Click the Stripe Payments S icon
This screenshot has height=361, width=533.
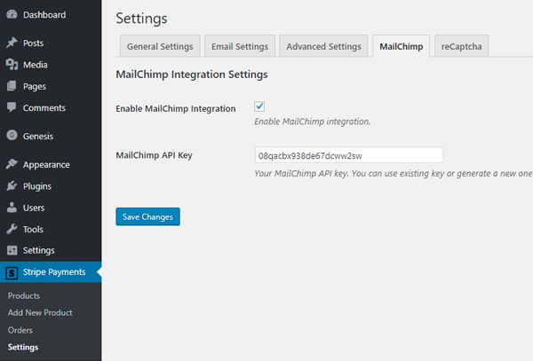click(x=12, y=272)
